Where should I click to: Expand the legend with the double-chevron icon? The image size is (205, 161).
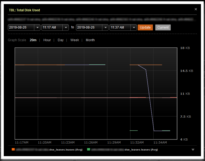coord(193,149)
